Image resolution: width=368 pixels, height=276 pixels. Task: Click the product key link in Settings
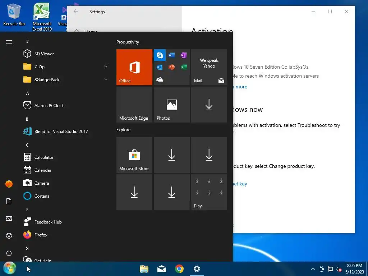click(240, 184)
